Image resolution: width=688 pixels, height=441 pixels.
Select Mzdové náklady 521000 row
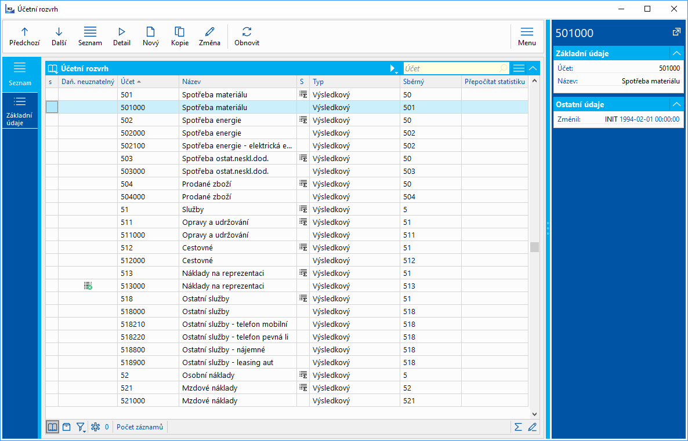(287, 400)
